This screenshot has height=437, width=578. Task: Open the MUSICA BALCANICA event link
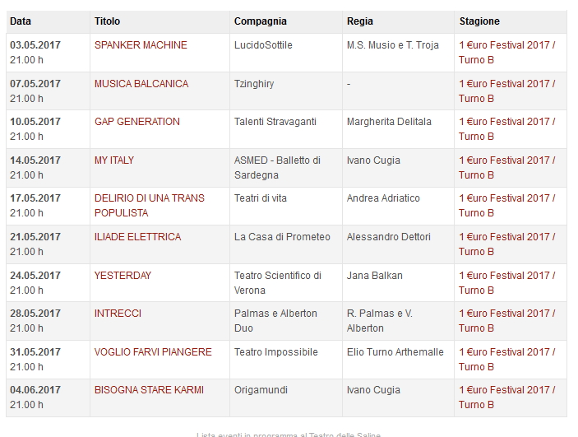(x=141, y=84)
